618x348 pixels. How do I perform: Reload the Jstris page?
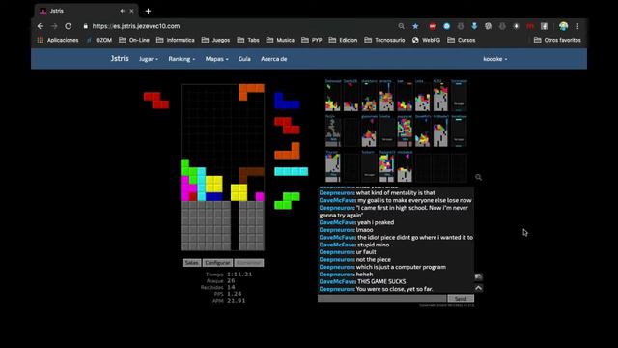point(69,26)
